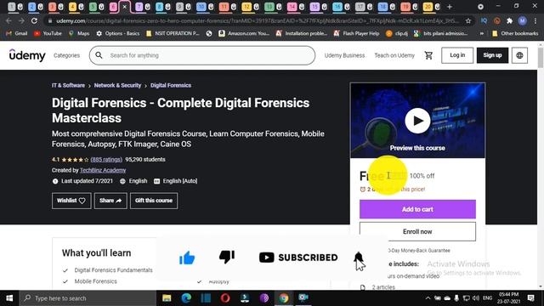This screenshot has width=544, height=306.
Task: Open Network & Security breadcrumb
Action: pos(117,85)
